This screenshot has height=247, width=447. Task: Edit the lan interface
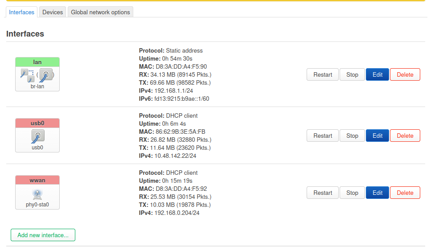(377, 74)
